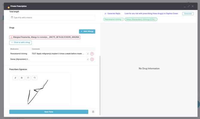
Task: Delete the Paracetamol 500mg drug entry
Action: point(92,54)
